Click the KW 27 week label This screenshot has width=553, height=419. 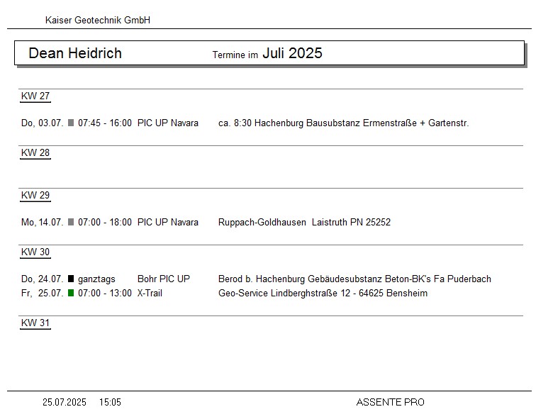click(35, 96)
